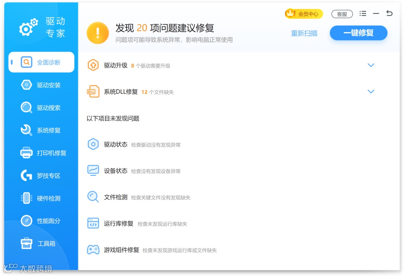Screen dimensions: 404x276
Task: Open 硬件检测 chip icon
Action: [x=26, y=198]
